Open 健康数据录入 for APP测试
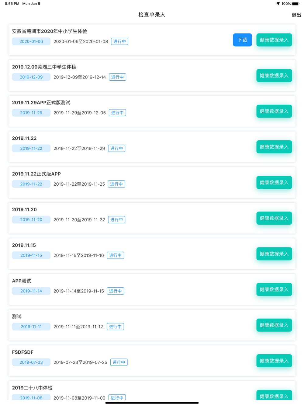 (274, 289)
